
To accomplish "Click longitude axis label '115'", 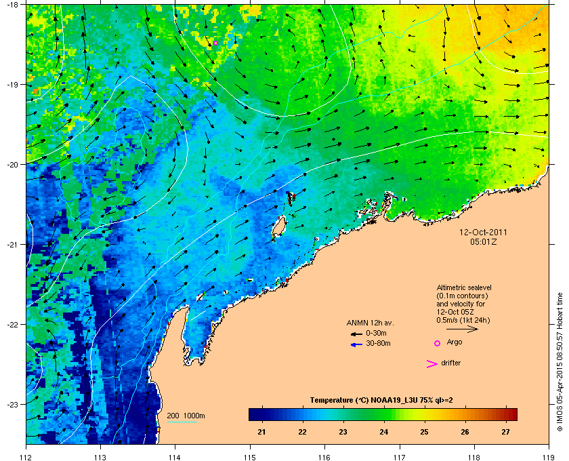I will pyautogui.click(x=250, y=457).
